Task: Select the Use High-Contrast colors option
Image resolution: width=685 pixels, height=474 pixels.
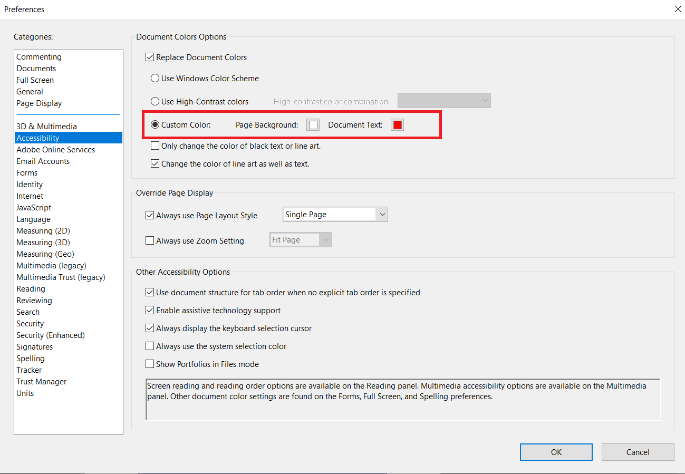Action: tap(155, 101)
